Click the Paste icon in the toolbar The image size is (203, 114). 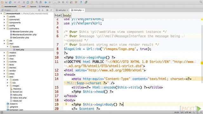point(32,2)
